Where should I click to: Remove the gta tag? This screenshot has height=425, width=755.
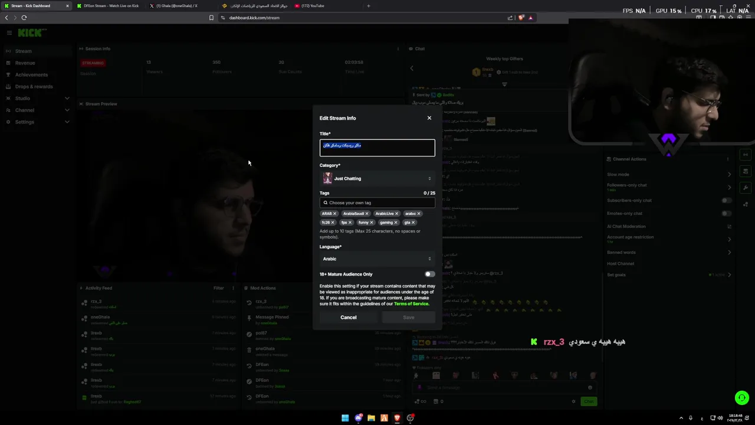coord(413,223)
